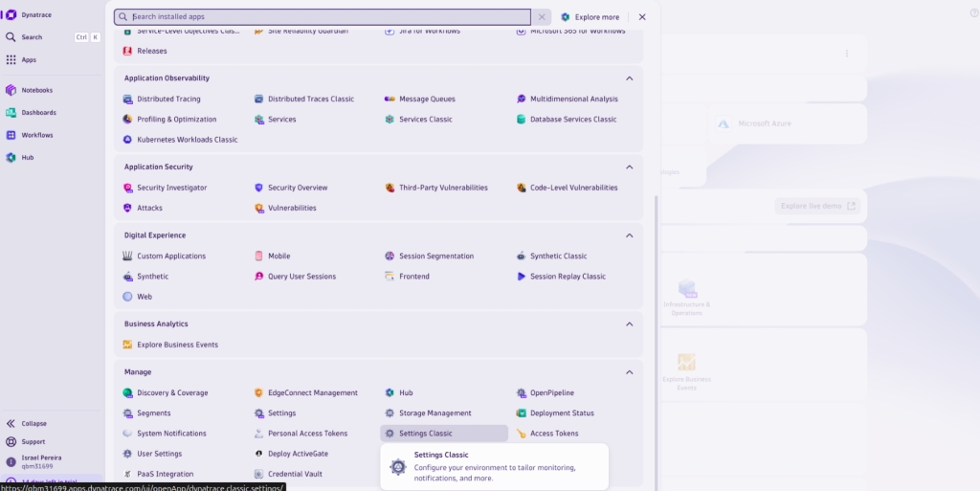
Task: Collapse the Application Observability section
Action: (x=629, y=78)
